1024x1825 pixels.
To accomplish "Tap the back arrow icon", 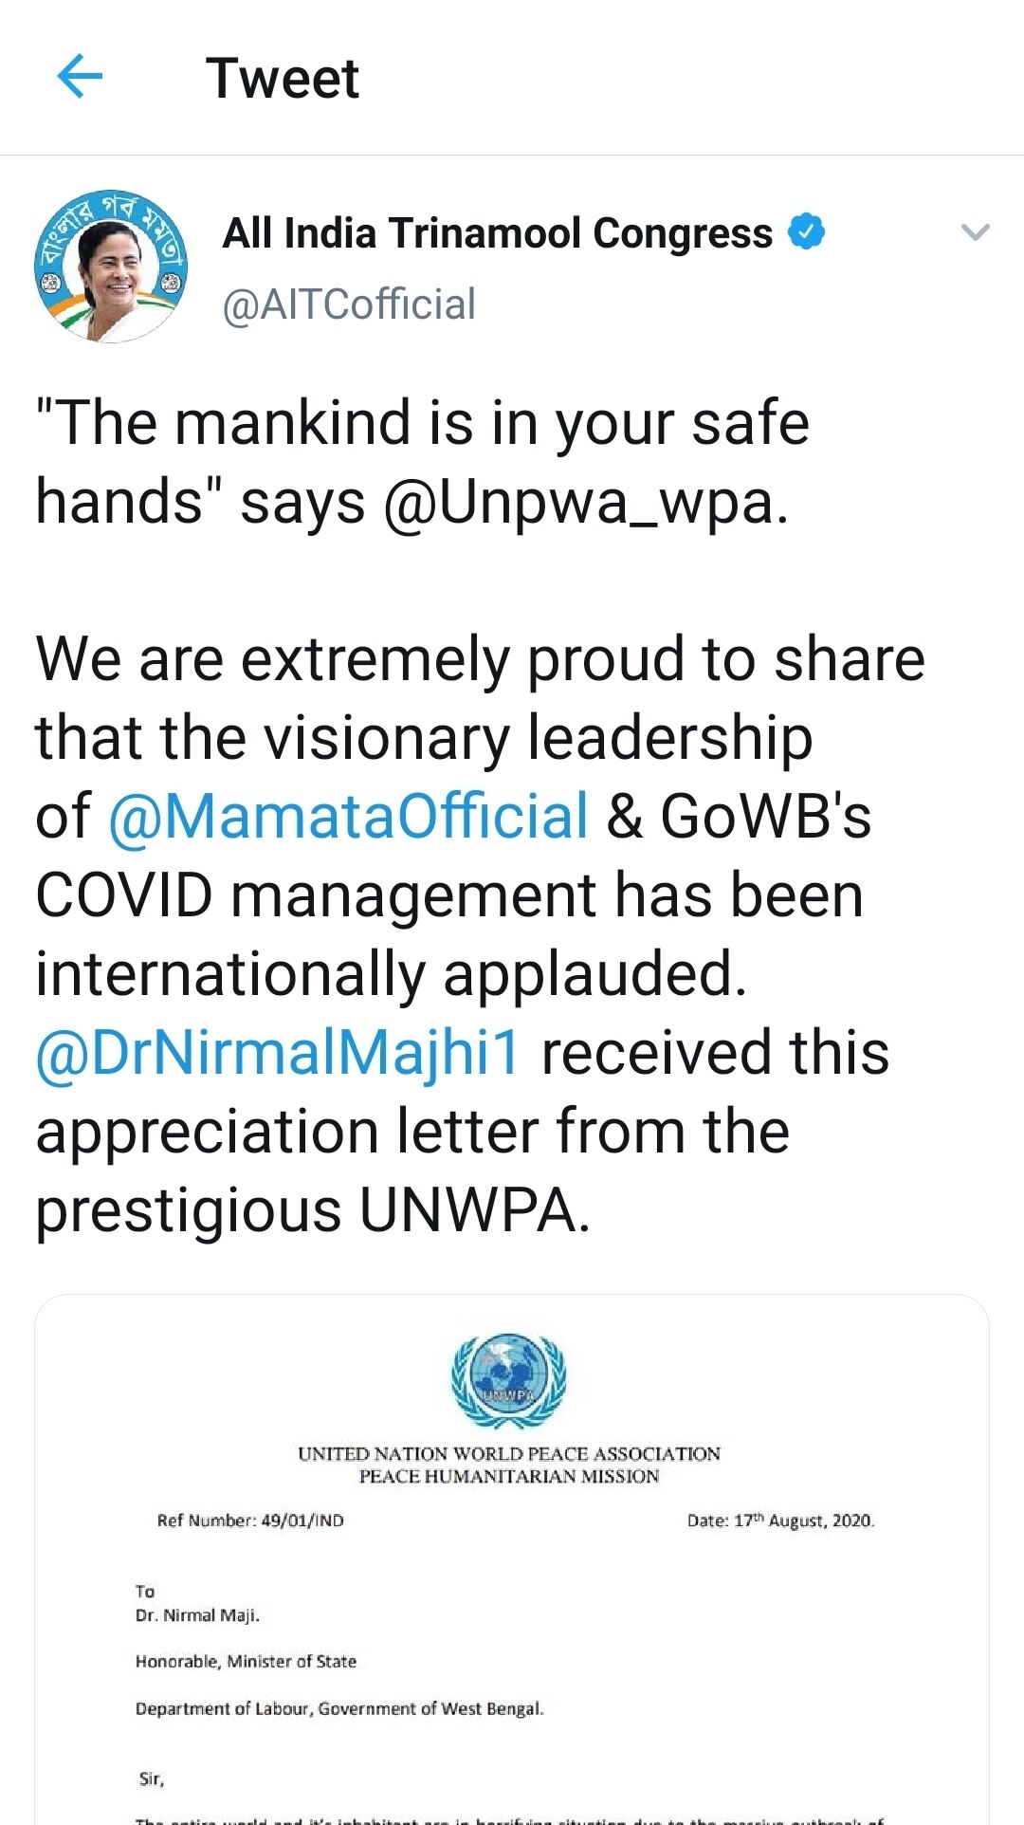I will 80,77.
